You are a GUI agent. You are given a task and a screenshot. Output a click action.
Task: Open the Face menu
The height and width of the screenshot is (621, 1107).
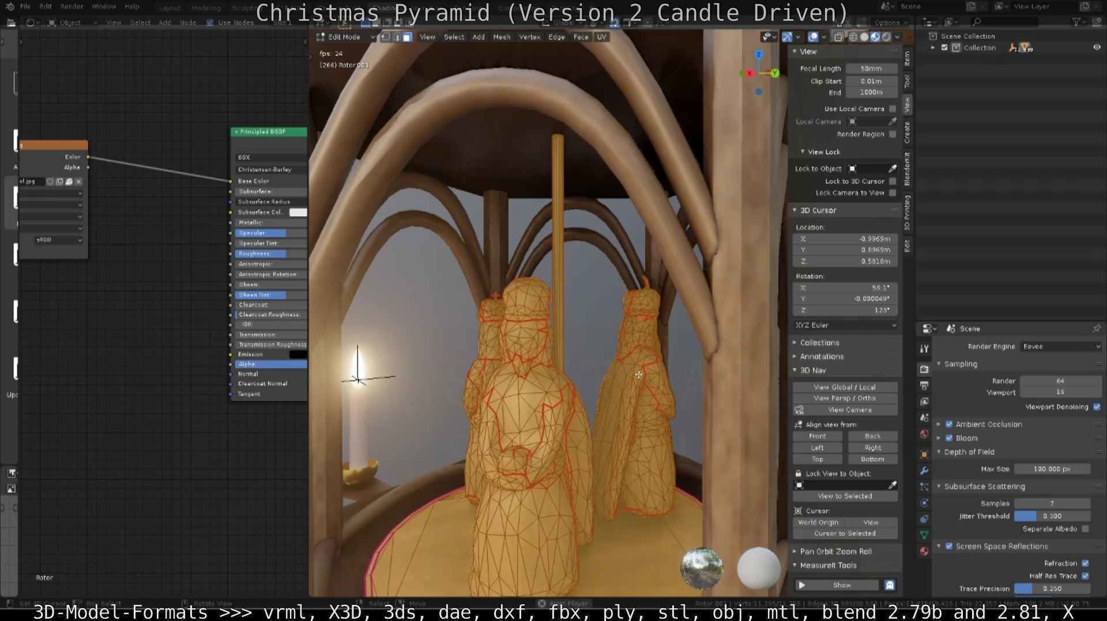point(581,37)
